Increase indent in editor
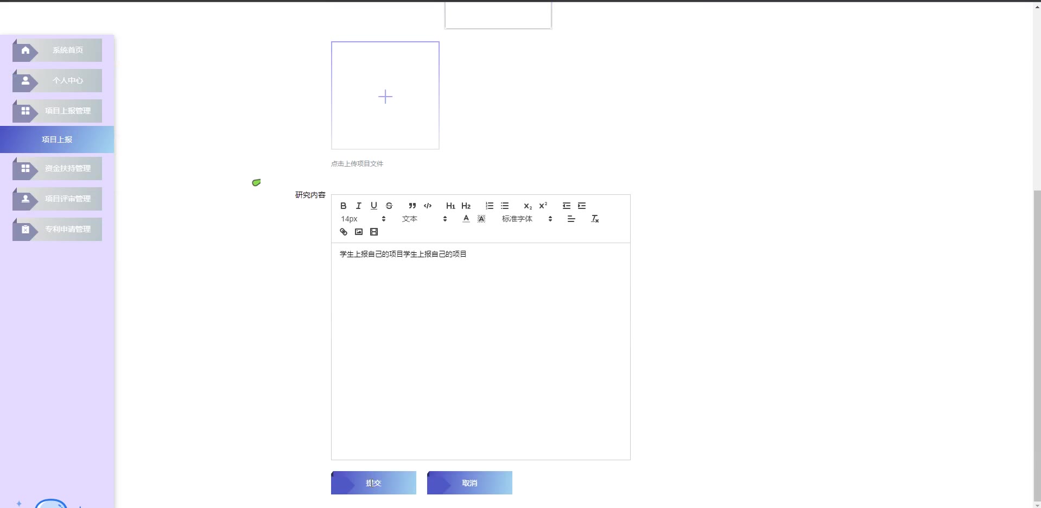Image resolution: width=1041 pixels, height=508 pixels. 582,206
